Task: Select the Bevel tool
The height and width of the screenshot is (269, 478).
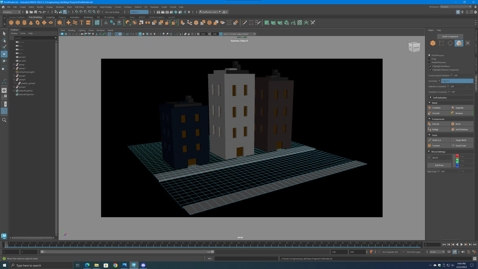Action: (x=459, y=123)
